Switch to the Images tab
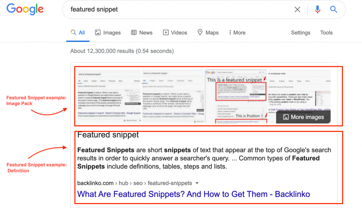This screenshot has height=208, width=362. (x=108, y=33)
